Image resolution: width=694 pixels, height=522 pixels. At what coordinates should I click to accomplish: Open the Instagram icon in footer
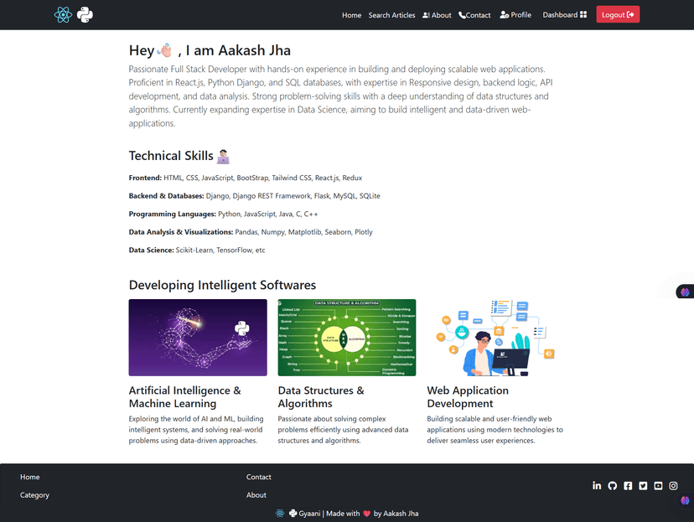(673, 486)
